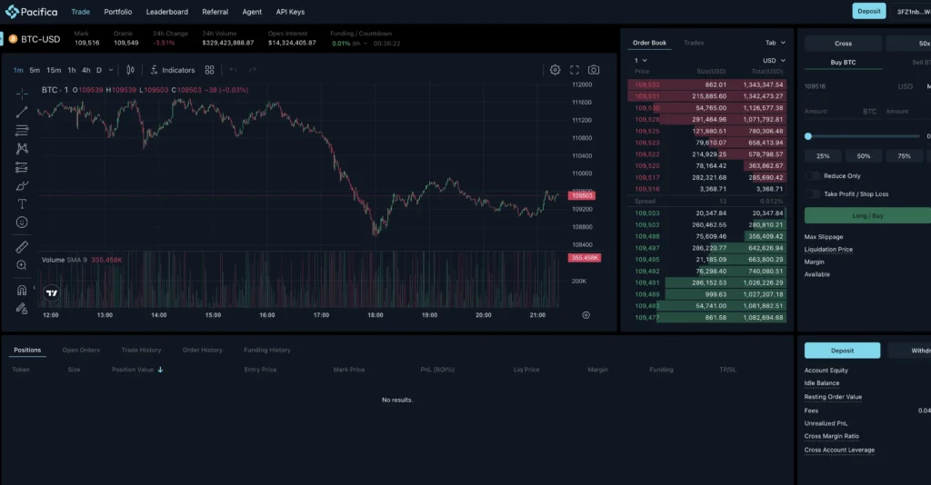The height and width of the screenshot is (485, 931).
Task: Open the API Keys page
Action: (290, 12)
